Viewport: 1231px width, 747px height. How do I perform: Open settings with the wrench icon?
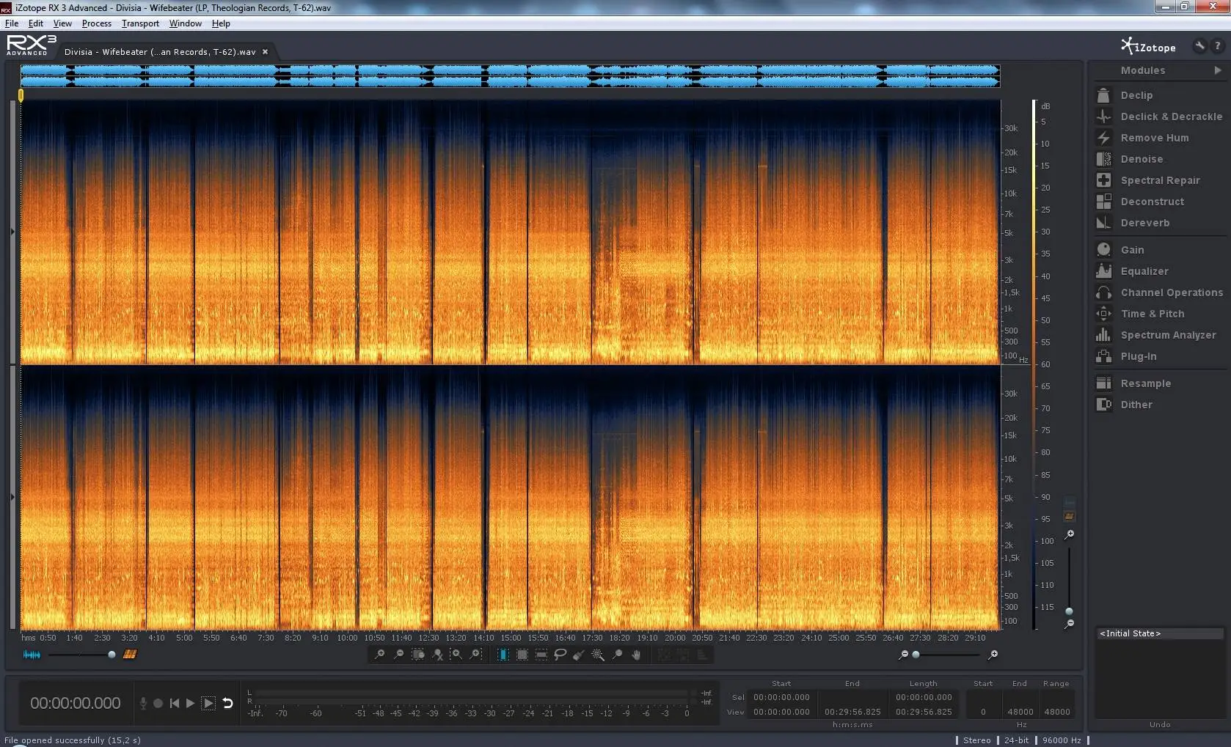[x=1199, y=46]
